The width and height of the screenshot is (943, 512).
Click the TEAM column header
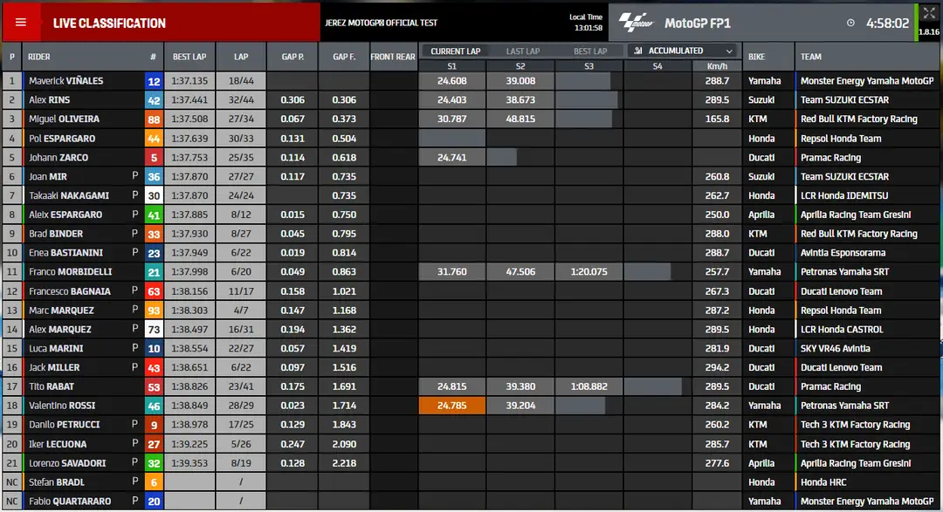pyautogui.click(x=810, y=57)
